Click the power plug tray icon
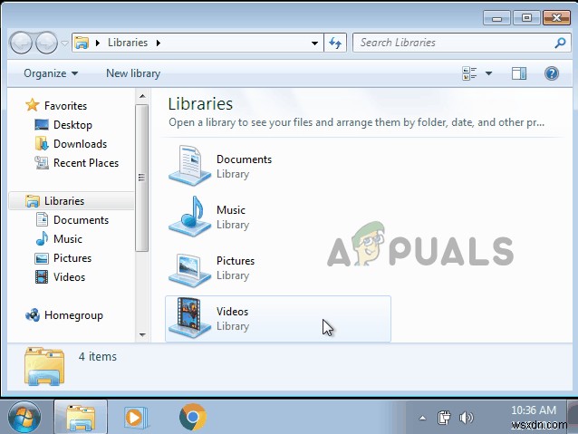 (443, 418)
